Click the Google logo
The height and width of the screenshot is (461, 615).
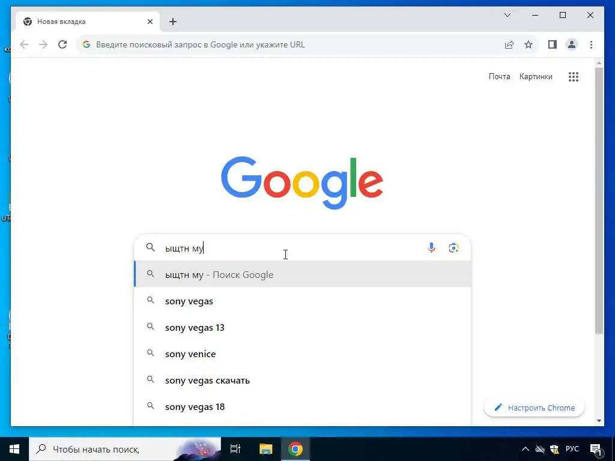tap(302, 182)
